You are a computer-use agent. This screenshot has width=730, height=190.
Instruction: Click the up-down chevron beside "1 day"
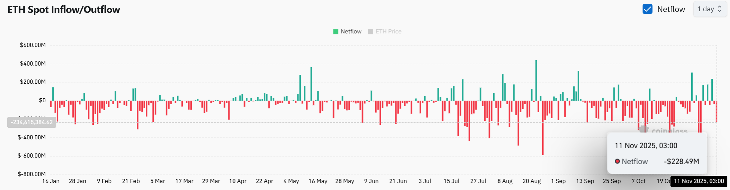tap(719, 9)
